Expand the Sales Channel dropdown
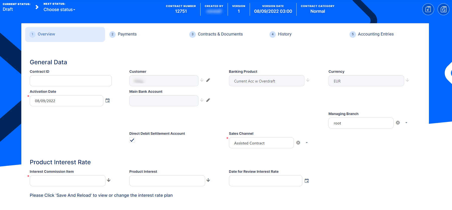Image resolution: width=452 pixels, height=210 pixels. coord(307,143)
